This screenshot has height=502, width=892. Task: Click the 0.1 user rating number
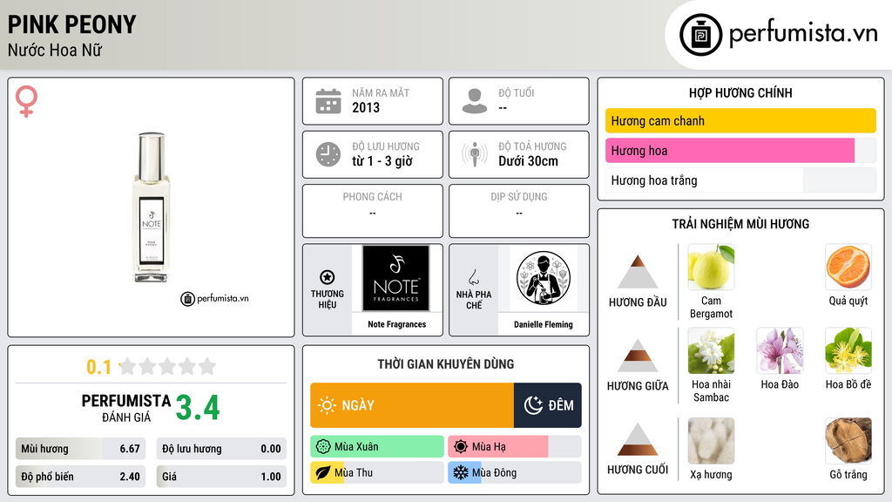tap(99, 367)
